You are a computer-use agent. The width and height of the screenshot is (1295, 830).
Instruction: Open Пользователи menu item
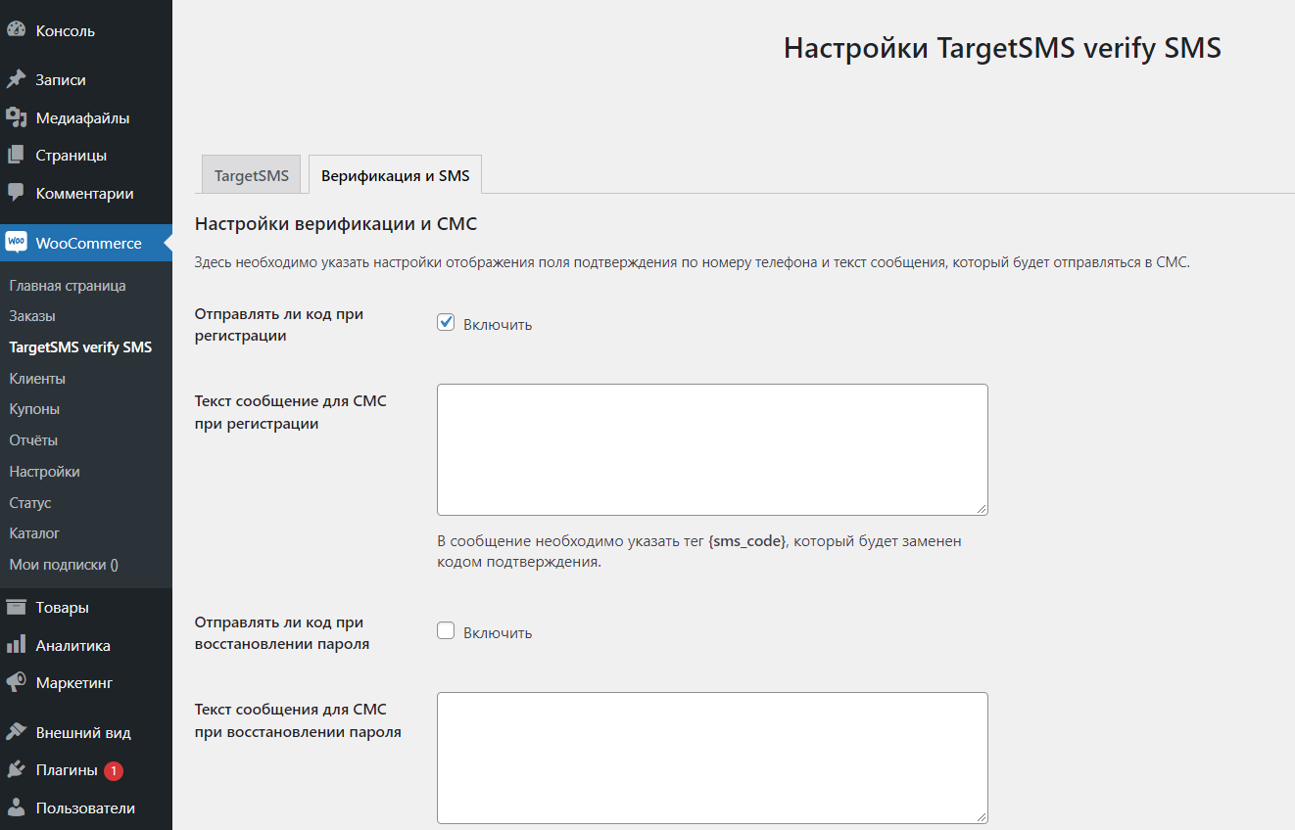pyautogui.click(x=86, y=807)
